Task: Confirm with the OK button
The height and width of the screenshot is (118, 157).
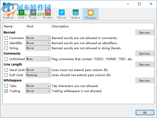Action: tap(145, 113)
